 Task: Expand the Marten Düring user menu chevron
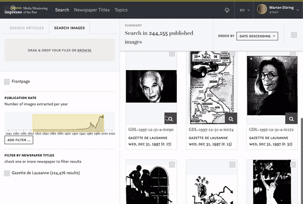(x=298, y=10)
